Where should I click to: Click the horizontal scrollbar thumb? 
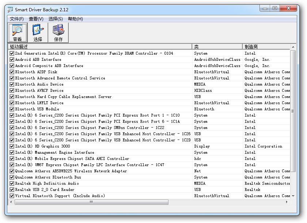pyautogui.click(x=91, y=202)
